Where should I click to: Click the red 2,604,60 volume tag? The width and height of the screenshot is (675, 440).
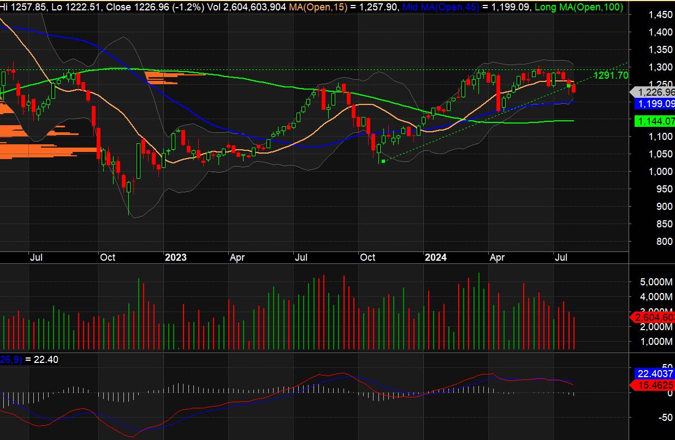tap(653, 317)
